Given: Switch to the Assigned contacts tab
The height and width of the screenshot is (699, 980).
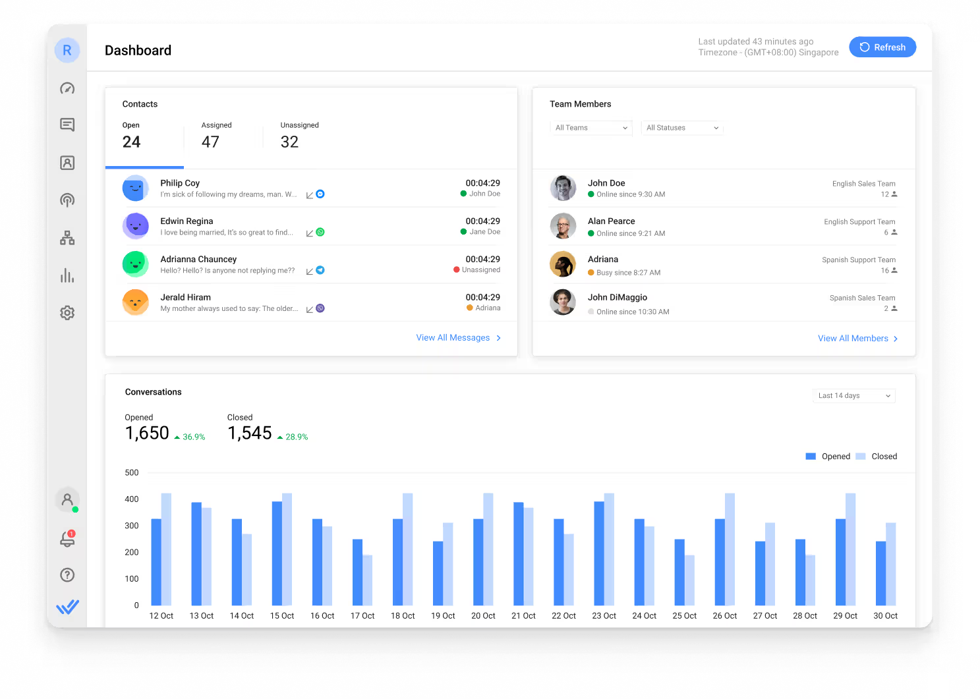Looking at the screenshot, I should pyautogui.click(x=216, y=135).
